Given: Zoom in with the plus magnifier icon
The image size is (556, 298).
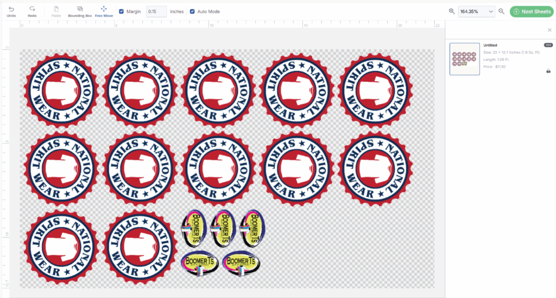Looking at the screenshot, I should tap(452, 11).
